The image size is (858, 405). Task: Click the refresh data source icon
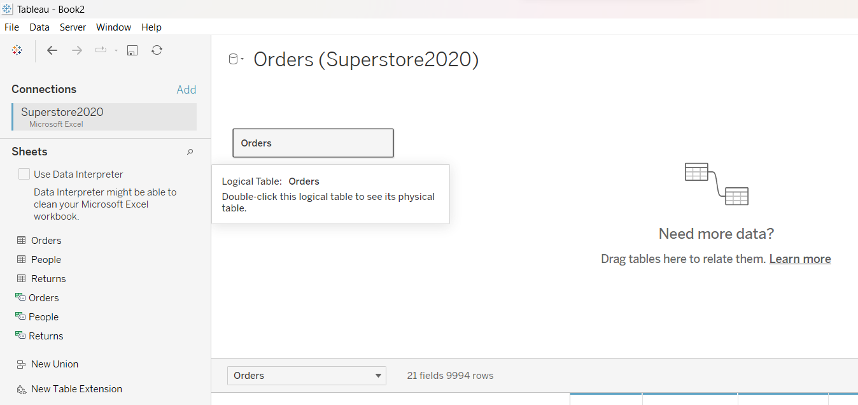(157, 50)
